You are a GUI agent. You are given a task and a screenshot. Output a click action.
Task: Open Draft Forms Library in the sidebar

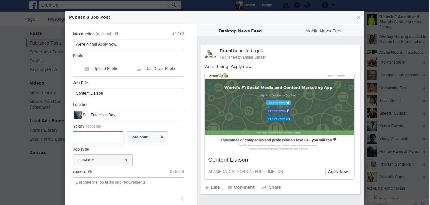tap(47, 139)
